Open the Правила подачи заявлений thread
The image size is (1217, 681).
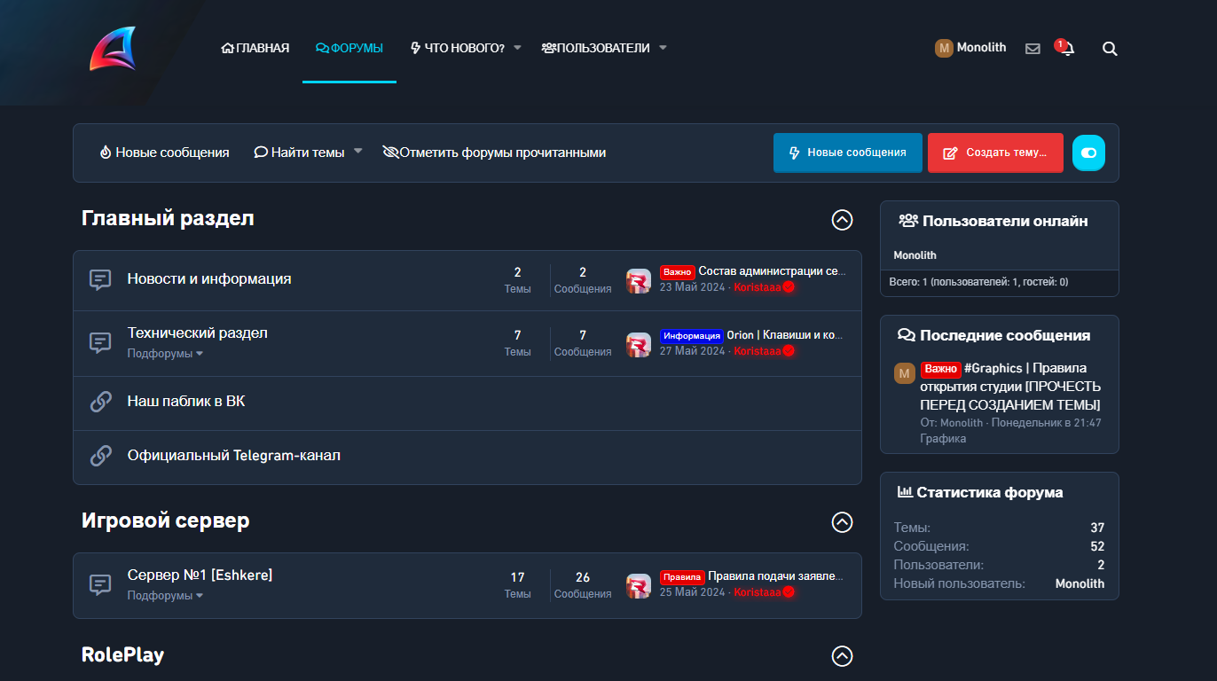tap(776, 576)
